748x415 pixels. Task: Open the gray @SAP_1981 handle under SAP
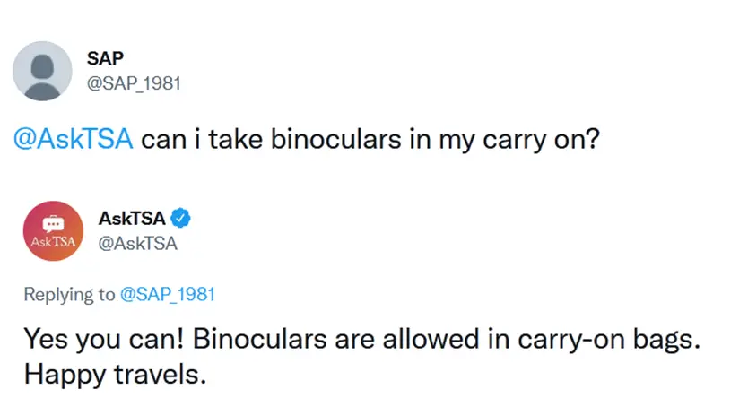click(x=134, y=83)
